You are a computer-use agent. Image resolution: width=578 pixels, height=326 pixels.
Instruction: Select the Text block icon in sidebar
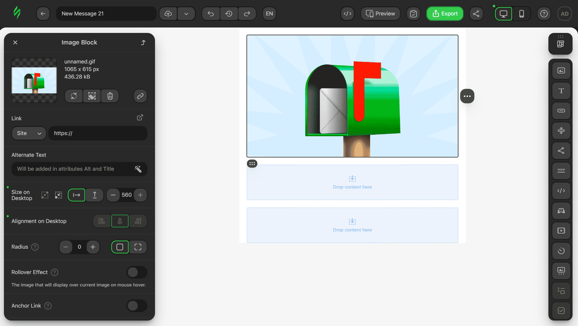coord(561,91)
